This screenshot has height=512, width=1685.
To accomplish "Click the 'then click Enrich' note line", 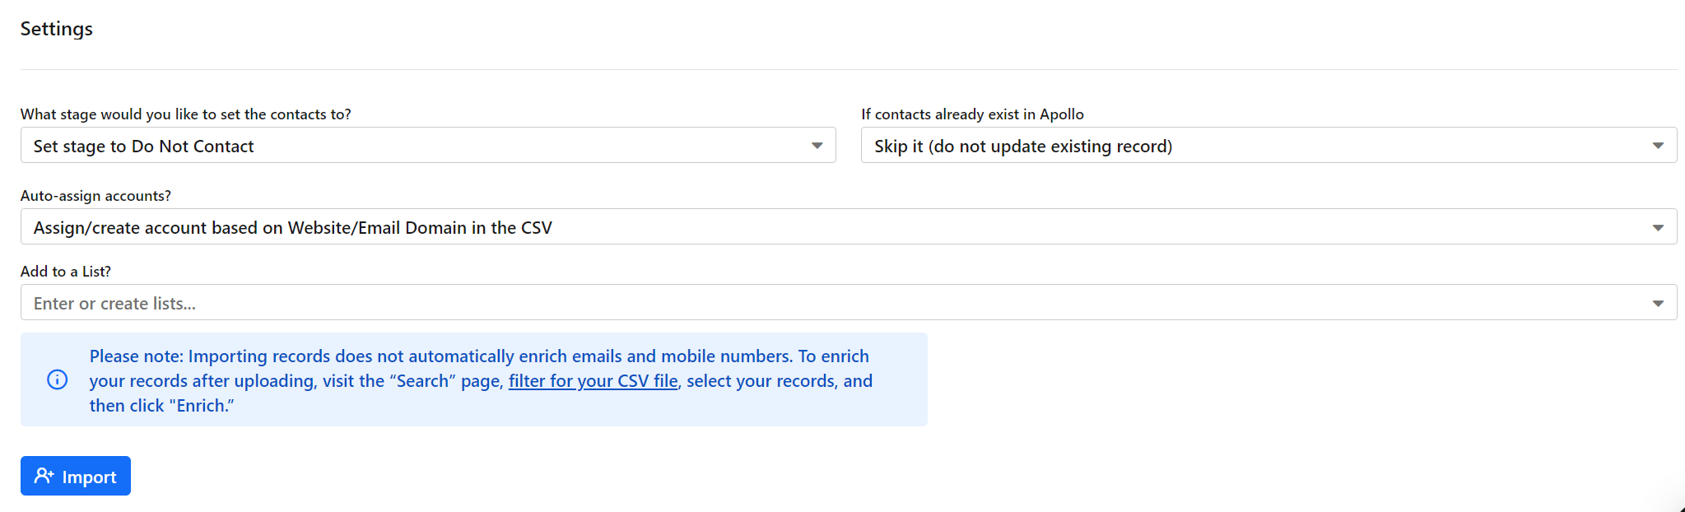I will (162, 405).
